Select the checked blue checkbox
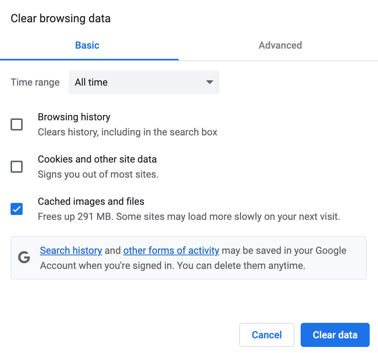Viewport: 378px width, 353px height. [x=16, y=209]
